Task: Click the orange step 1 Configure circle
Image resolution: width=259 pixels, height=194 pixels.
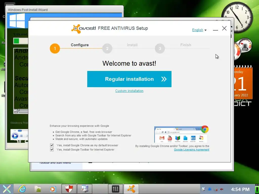Action: pyautogui.click(x=55, y=48)
